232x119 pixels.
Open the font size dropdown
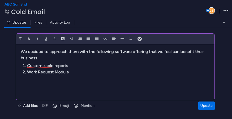tap(71, 39)
